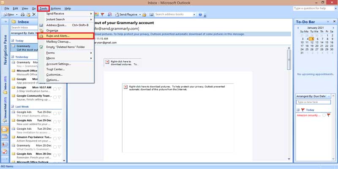Select Rules and Alerts from Tools menu
The width and height of the screenshot is (338, 169).
[66, 36]
